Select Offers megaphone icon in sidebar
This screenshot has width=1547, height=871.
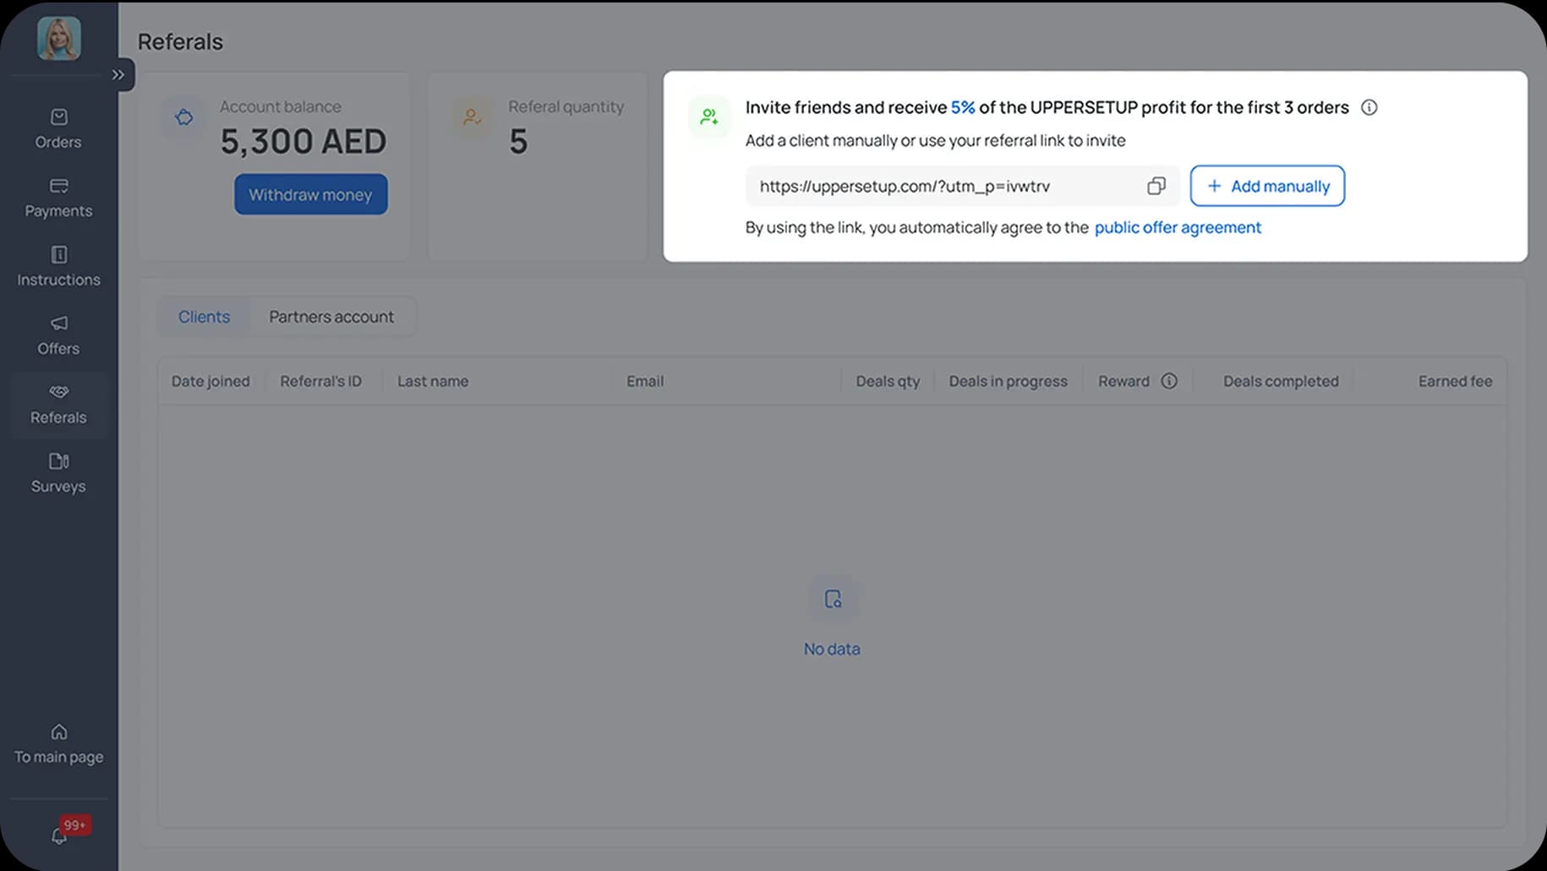tap(58, 324)
